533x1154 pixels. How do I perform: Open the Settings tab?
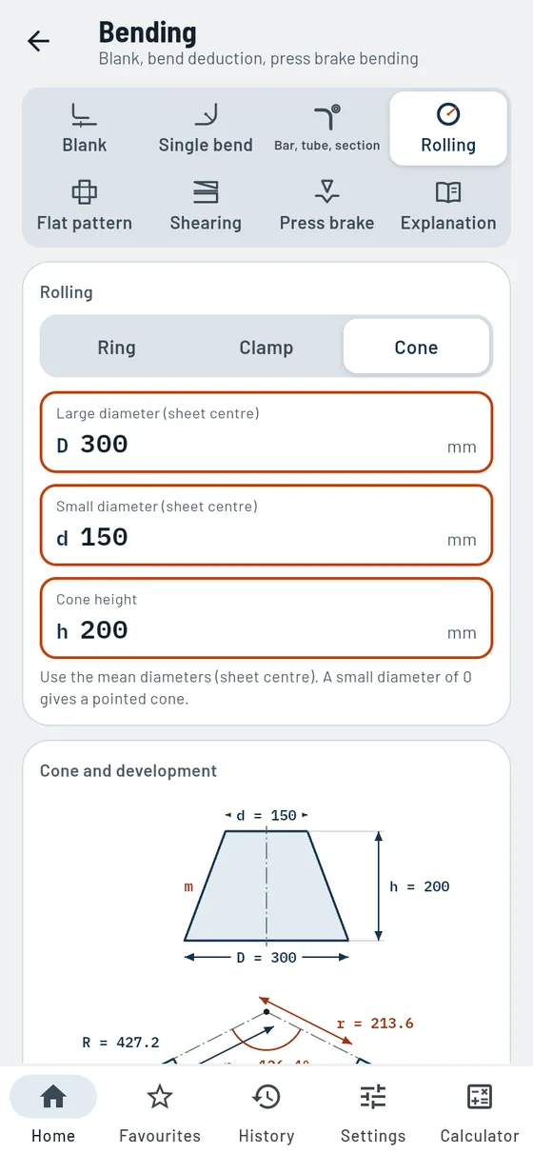[x=373, y=1110]
